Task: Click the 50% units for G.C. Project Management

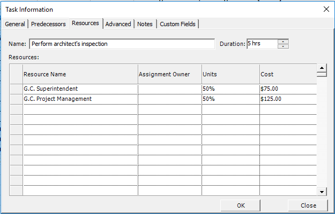Action: click(x=230, y=99)
